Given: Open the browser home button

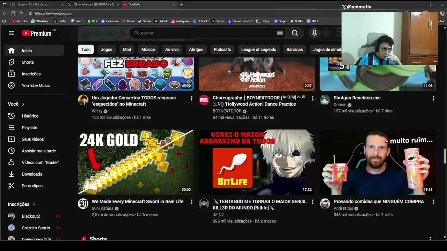Looking at the screenshot, I should (x=21, y=13).
